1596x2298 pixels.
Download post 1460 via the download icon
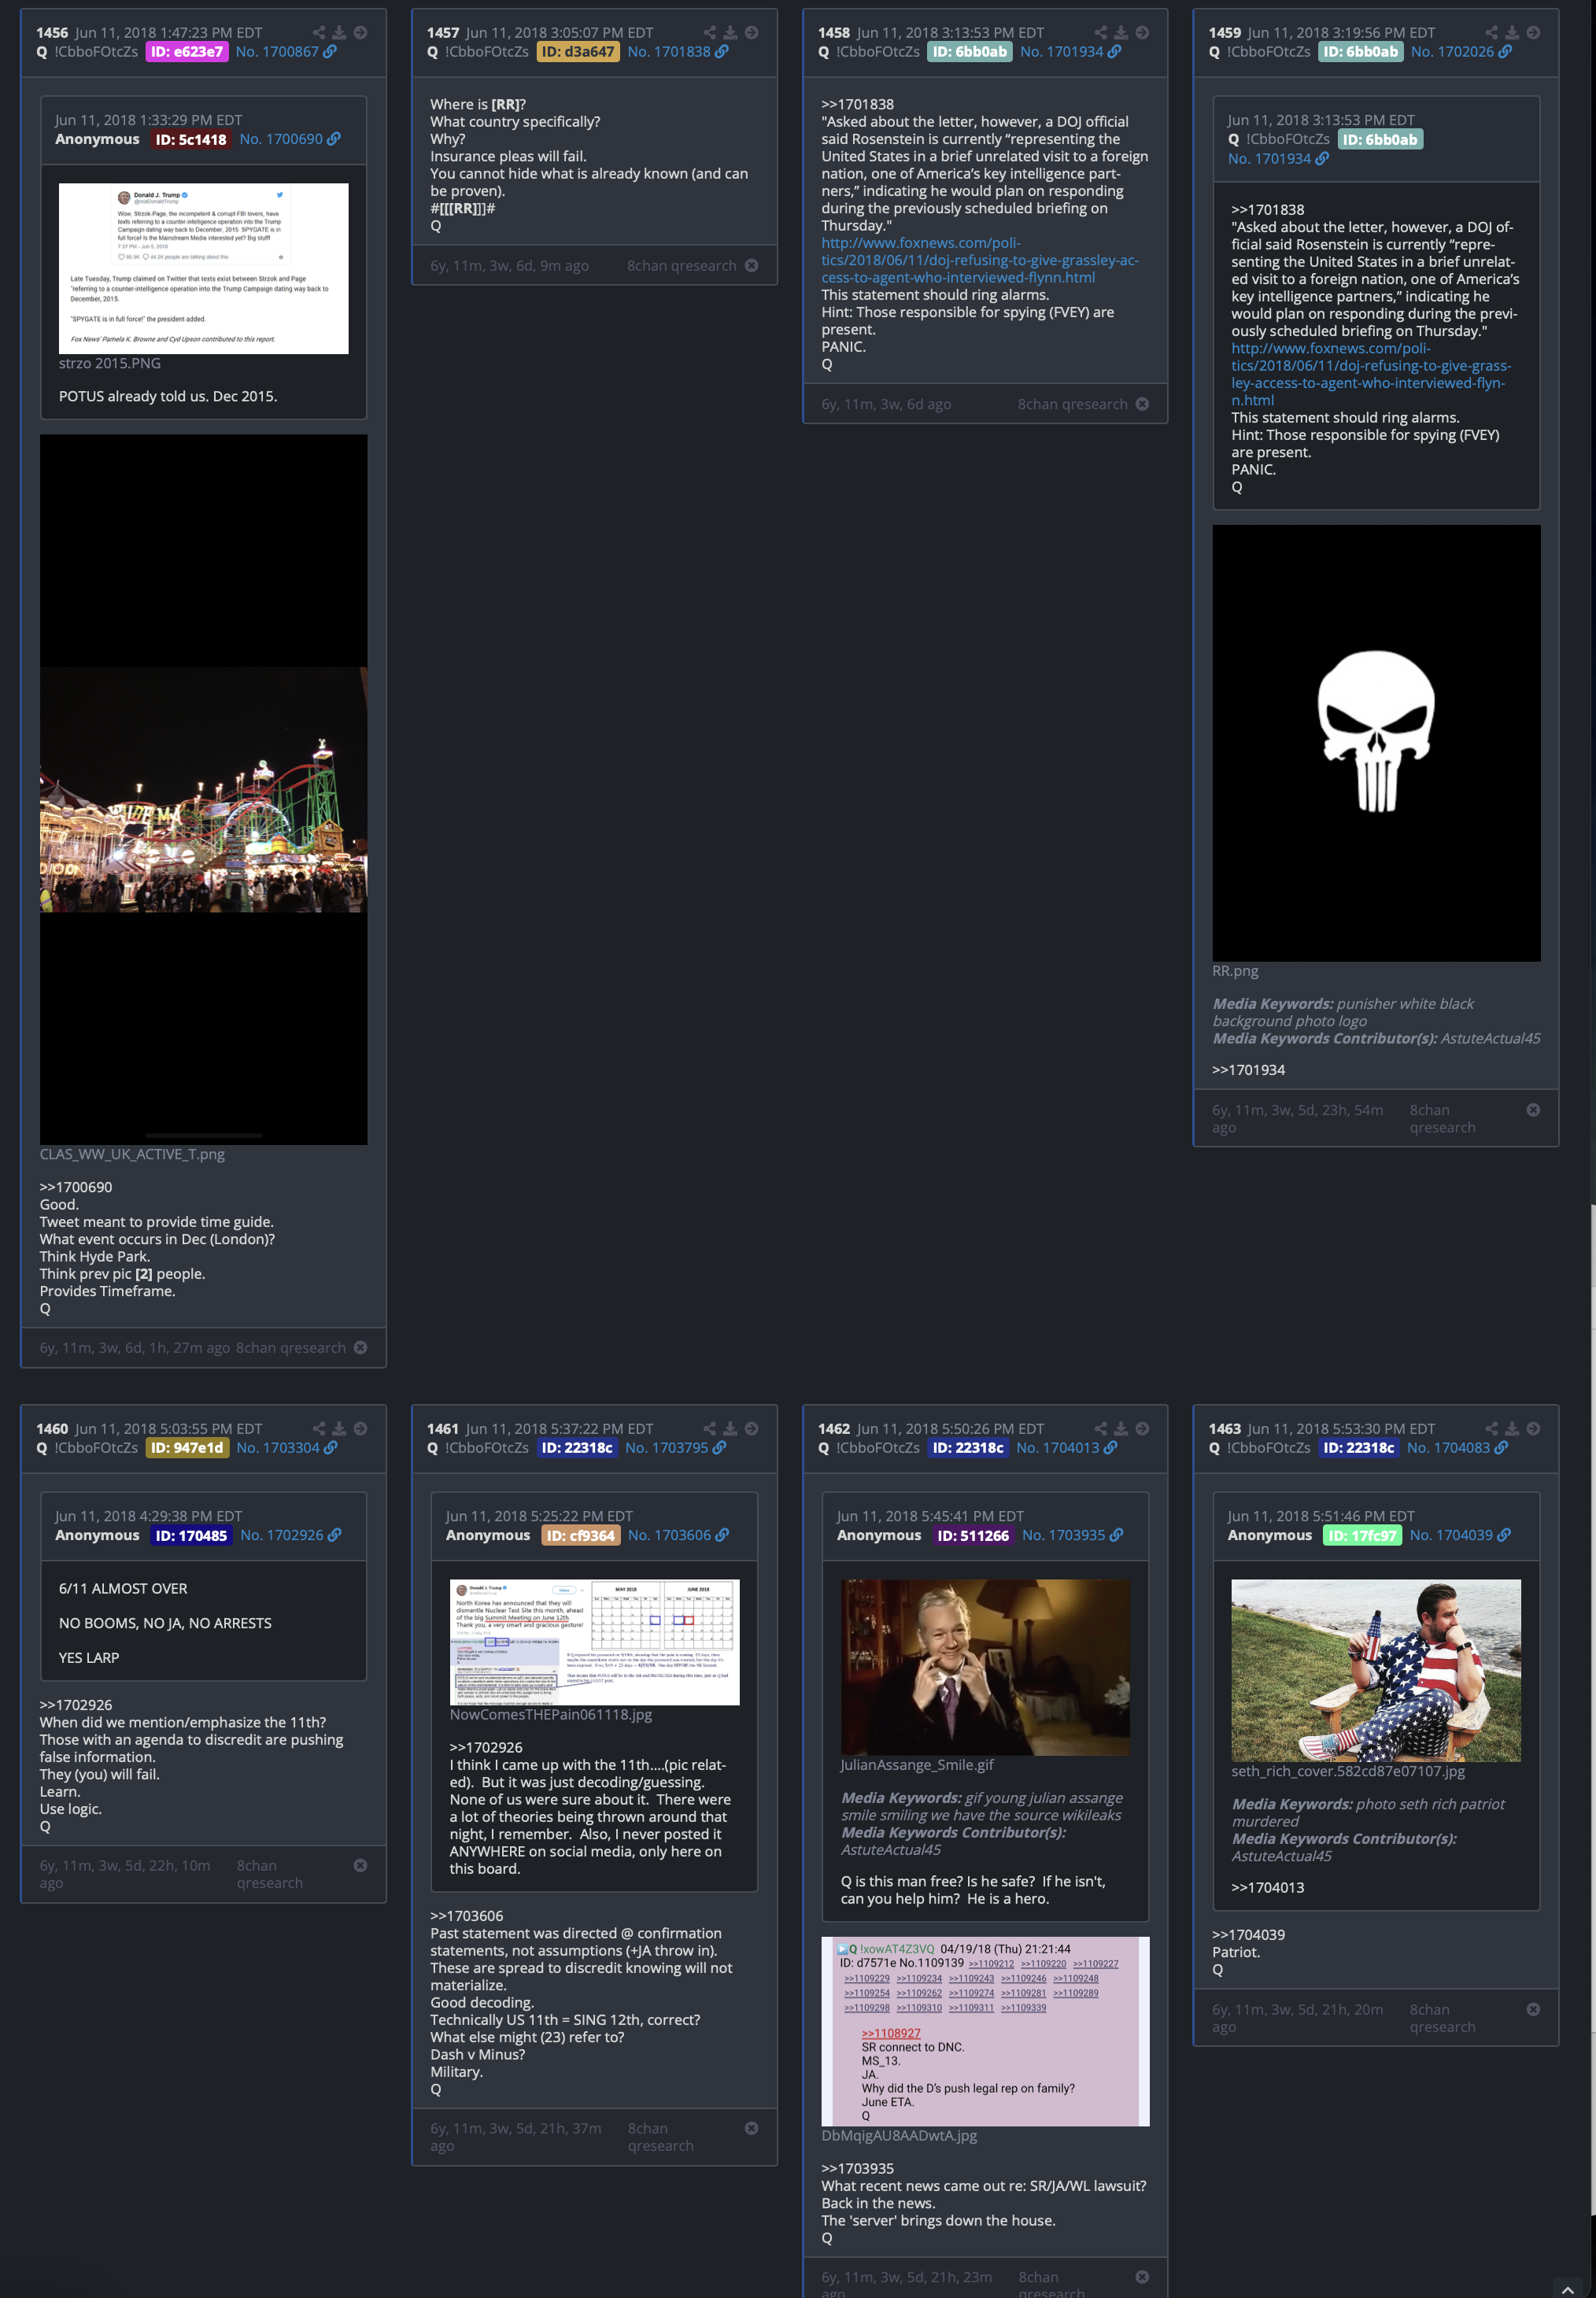(339, 1429)
